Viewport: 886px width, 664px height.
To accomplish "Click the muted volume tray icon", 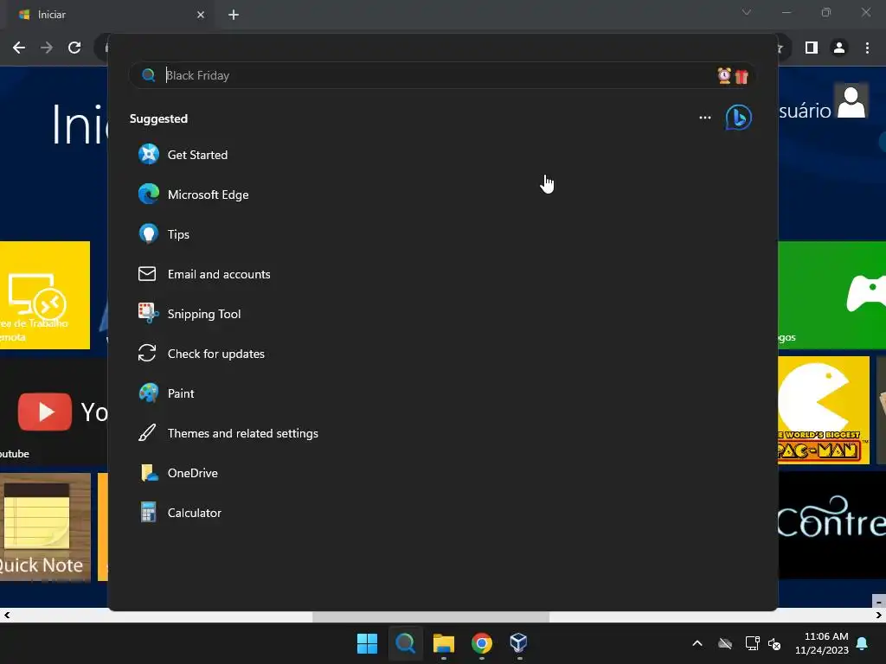I will pyautogui.click(x=774, y=643).
